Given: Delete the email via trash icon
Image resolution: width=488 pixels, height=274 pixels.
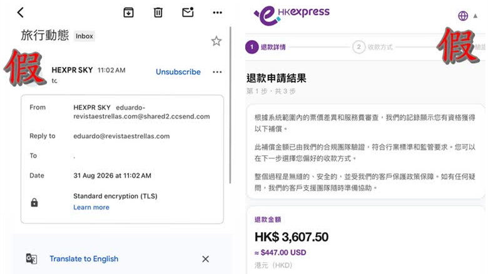Looking at the screenshot, I should tap(158, 13).
